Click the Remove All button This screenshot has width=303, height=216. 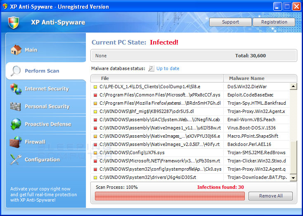(x=270, y=196)
